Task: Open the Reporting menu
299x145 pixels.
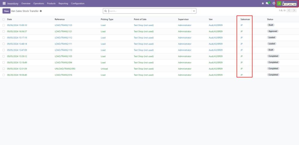Action: (63, 3)
